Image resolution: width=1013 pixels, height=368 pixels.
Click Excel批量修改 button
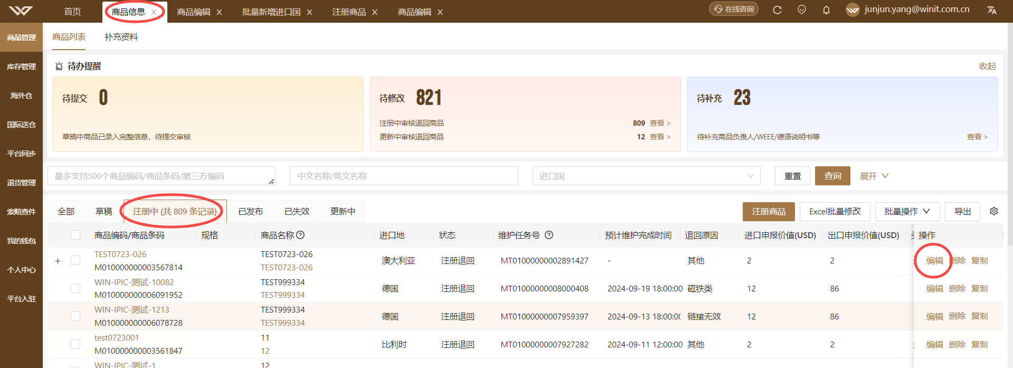(x=835, y=211)
